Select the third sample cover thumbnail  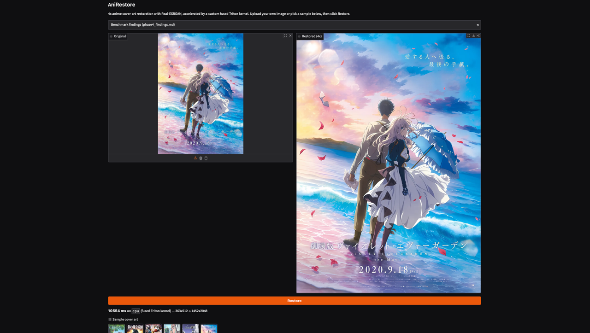point(153,328)
